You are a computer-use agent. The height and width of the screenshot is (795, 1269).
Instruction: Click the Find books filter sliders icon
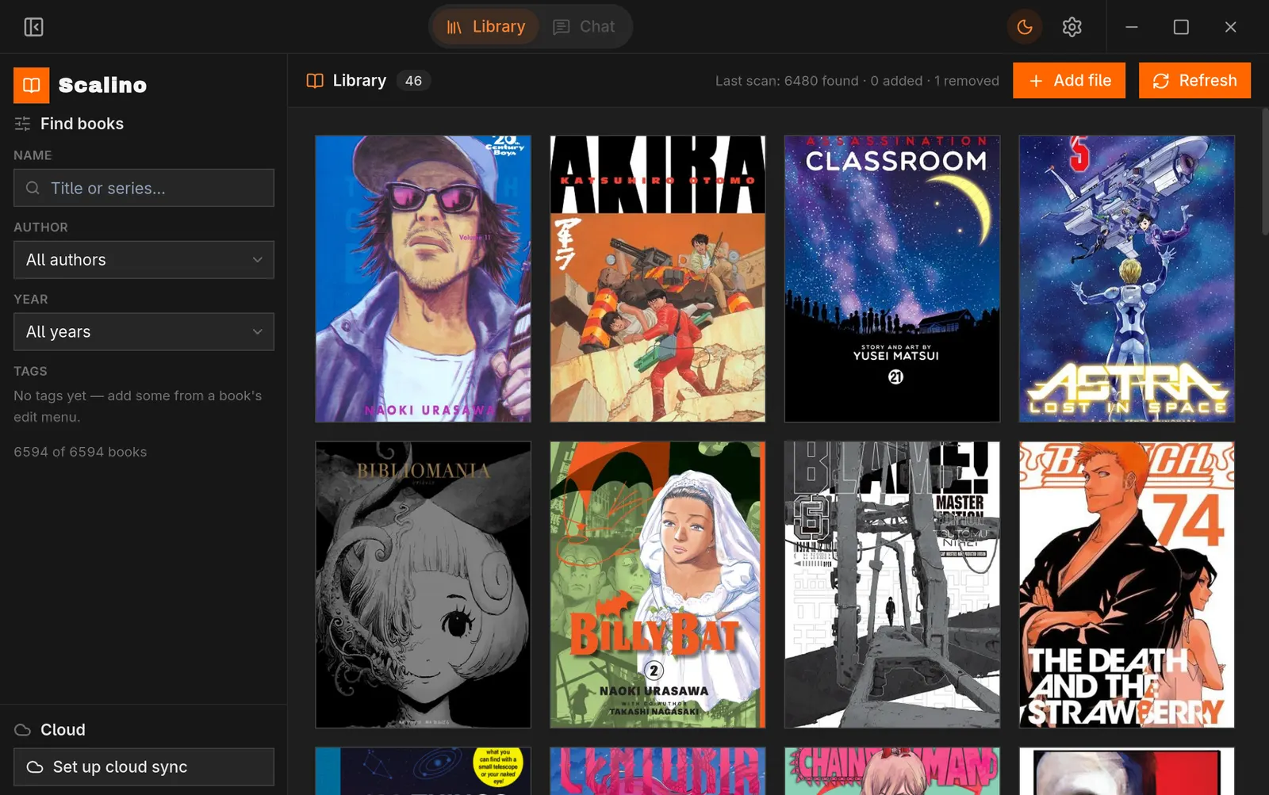(x=22, y=124)
